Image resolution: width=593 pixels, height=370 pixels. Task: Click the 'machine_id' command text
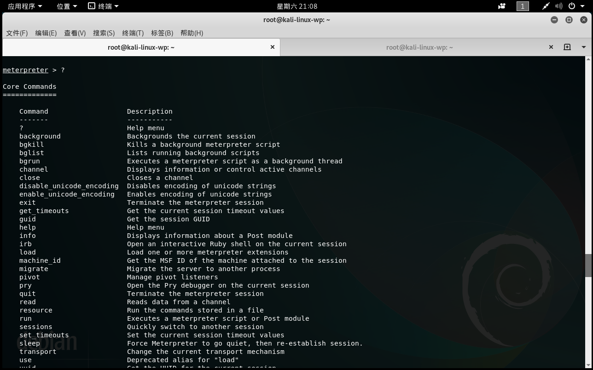coord(40,260)
